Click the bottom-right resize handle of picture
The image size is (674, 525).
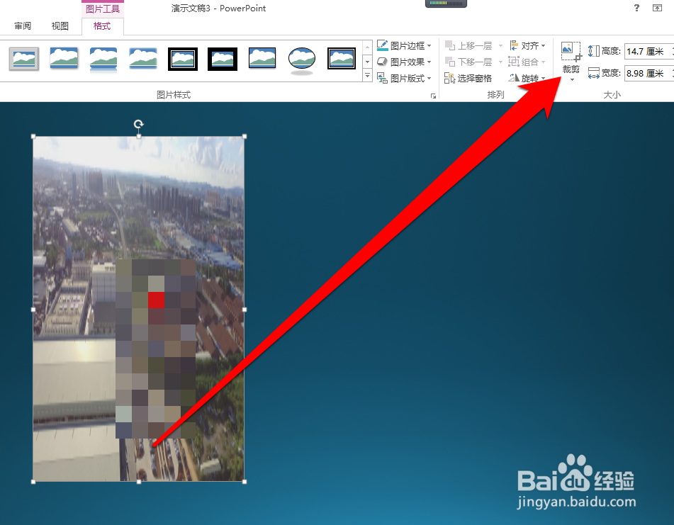pyautogui.click(x=245, y=482)
